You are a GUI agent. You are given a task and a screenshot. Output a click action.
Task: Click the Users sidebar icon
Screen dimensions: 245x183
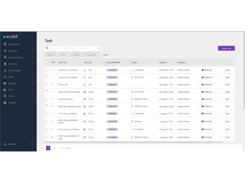pyautogui.click(x=5, y=96)
